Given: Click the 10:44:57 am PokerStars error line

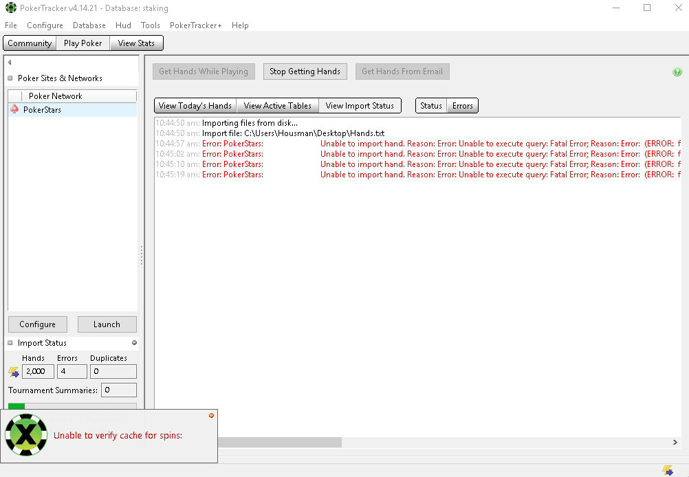Looking at the screenshot, I should [x=418, y=144].
